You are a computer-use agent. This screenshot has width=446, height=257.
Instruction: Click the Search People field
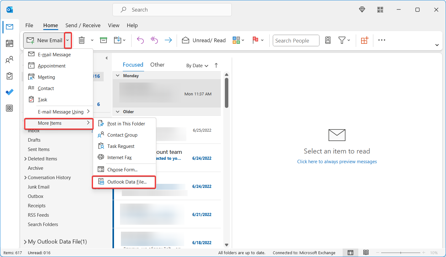296,40
